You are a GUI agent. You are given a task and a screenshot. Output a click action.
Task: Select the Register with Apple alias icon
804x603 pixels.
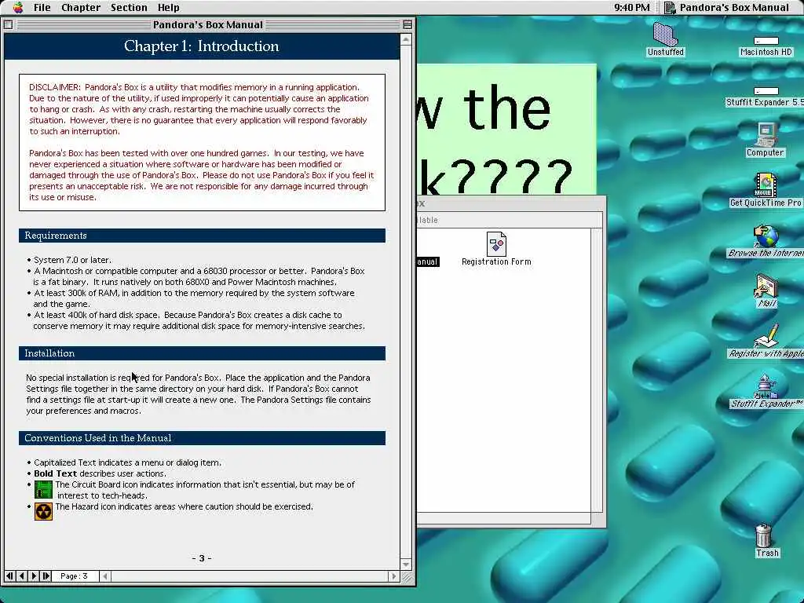coord(766,336)
